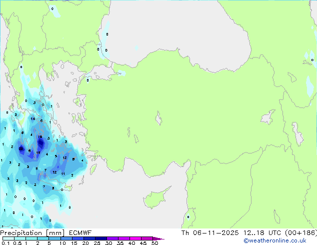This screenshot has width=317, height=245.
Task: Click the 1–2 mm legend swatch
Action: click(x=31, y=238)
